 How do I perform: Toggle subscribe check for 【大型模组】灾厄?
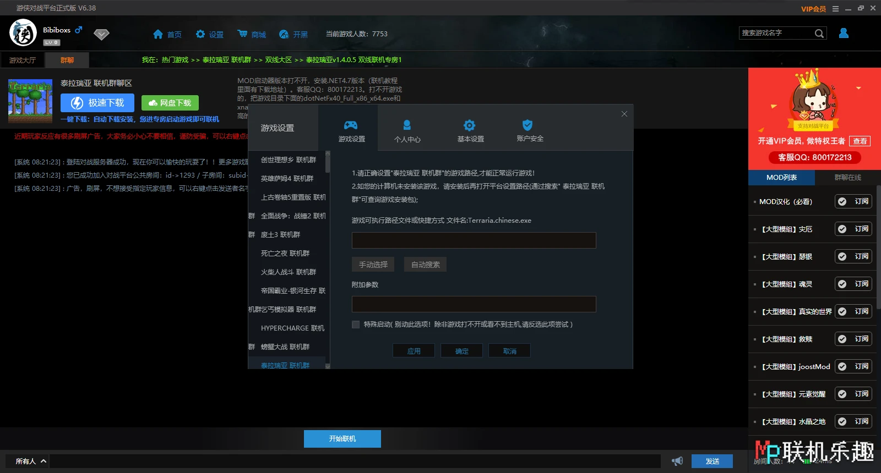pyautogui.click(x=842, y=229)
